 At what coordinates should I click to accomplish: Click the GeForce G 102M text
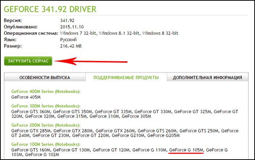pyautogui.click(x=42, y=155)
